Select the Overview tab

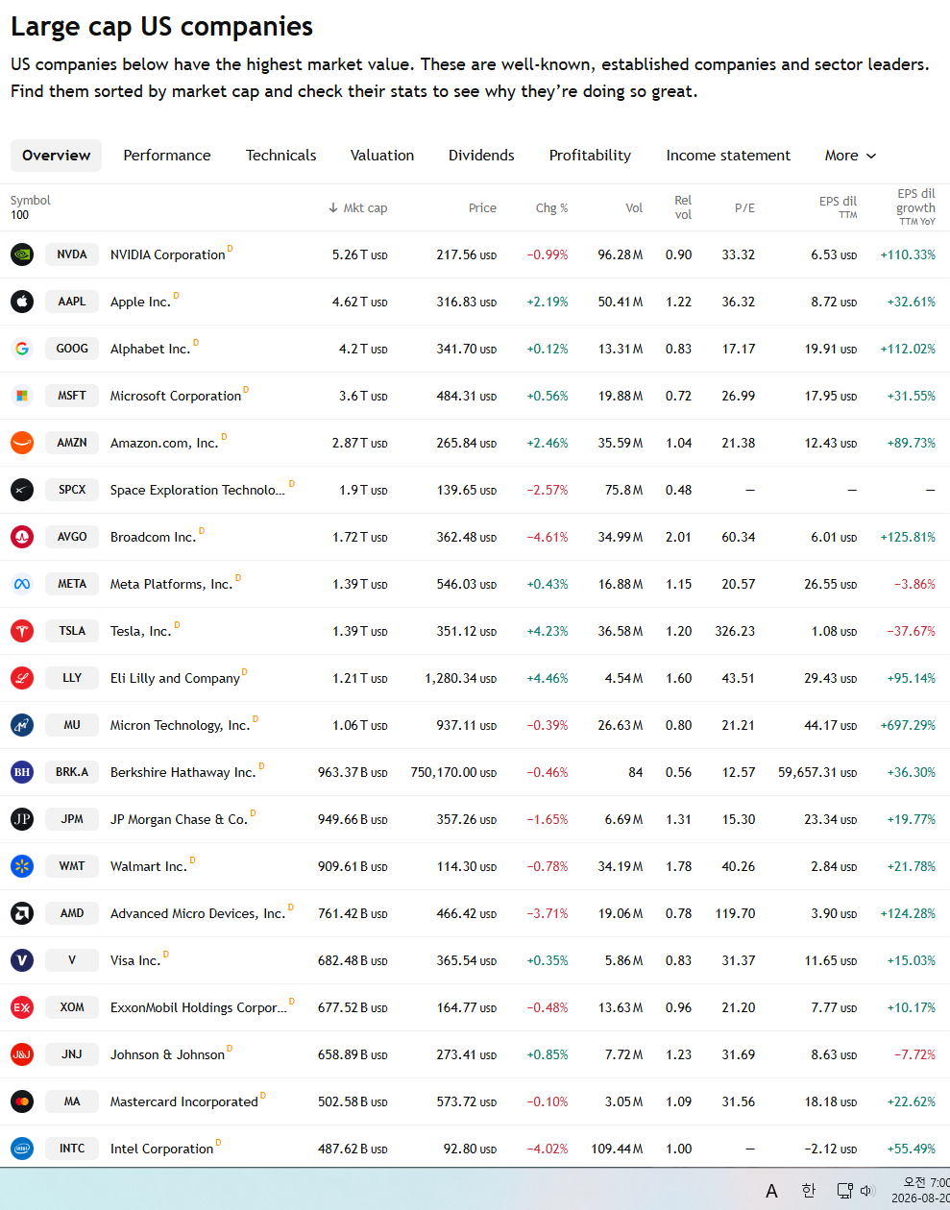click(57, 156)
